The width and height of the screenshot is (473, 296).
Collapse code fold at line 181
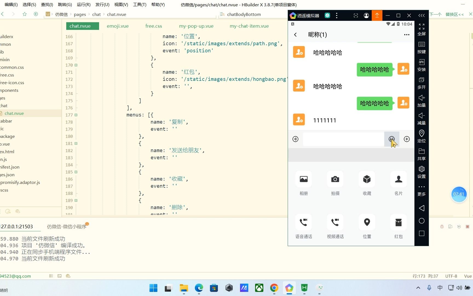tap(76, 144)
